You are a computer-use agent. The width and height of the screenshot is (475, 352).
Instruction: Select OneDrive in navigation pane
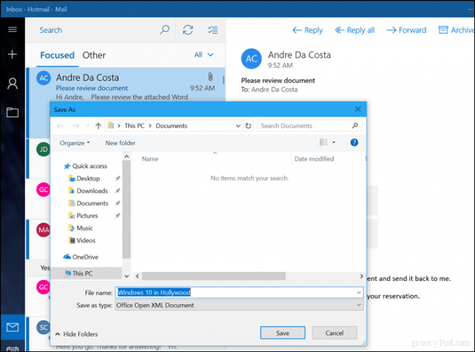(x=81, y=256)
